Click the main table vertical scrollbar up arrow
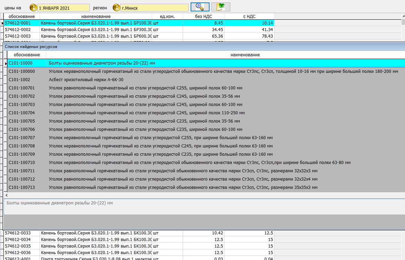The image size is (405, 260). [x=403, y=16]
